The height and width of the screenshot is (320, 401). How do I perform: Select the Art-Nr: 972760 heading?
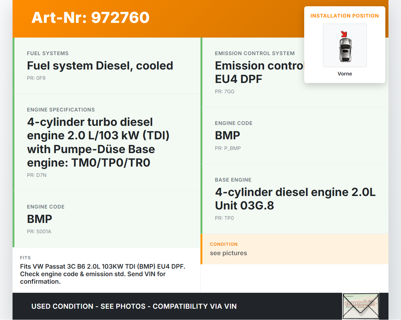[x=90, y=18]
